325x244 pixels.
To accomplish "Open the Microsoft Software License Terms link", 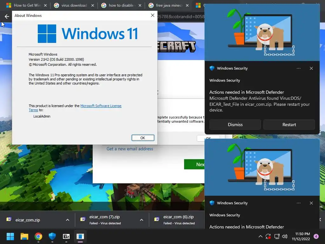I will click(101, 106).
